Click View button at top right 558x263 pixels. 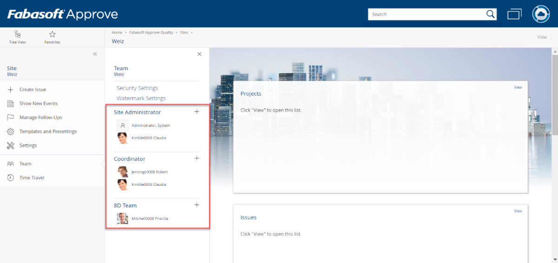[542, 37]
